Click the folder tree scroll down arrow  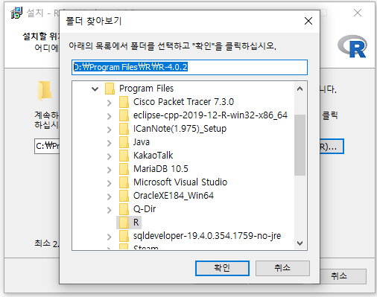coord(300,243)
